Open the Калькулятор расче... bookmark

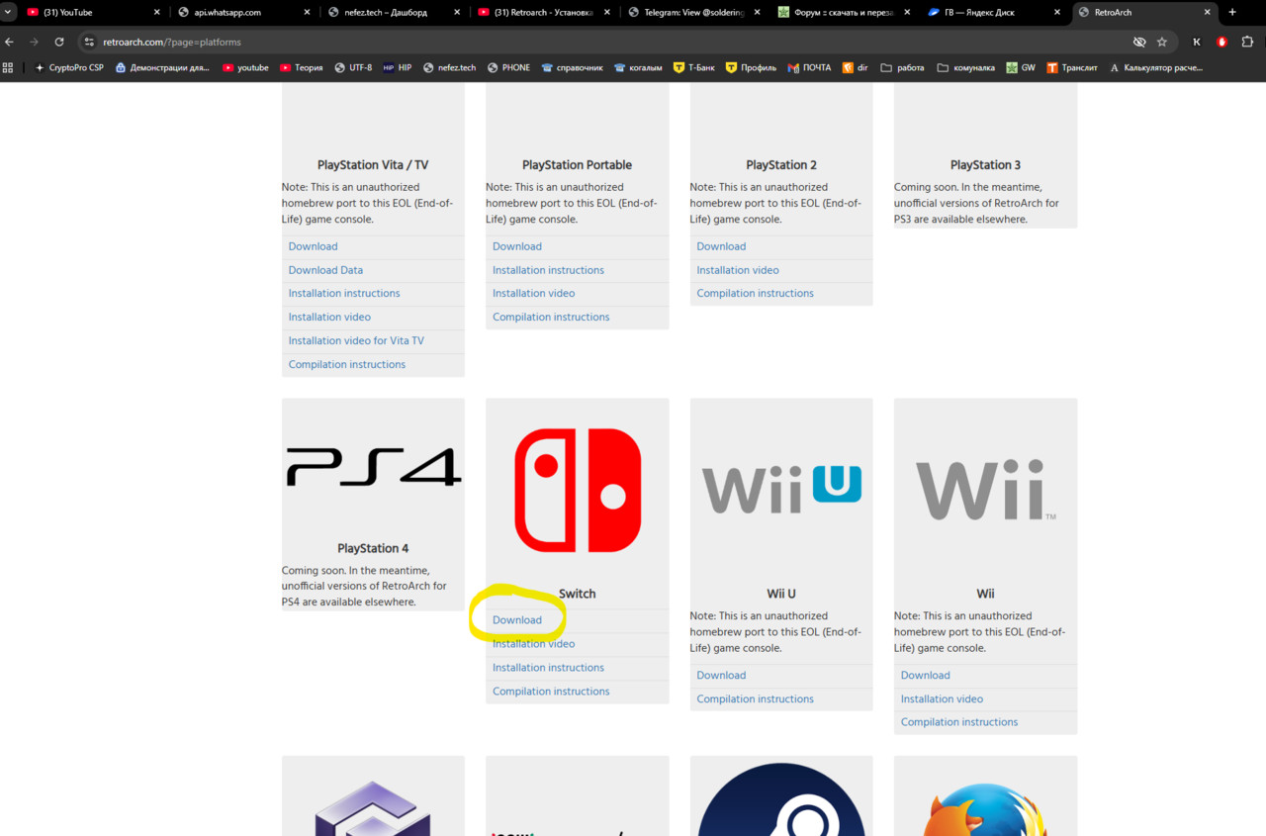(x=1156, y=67)
